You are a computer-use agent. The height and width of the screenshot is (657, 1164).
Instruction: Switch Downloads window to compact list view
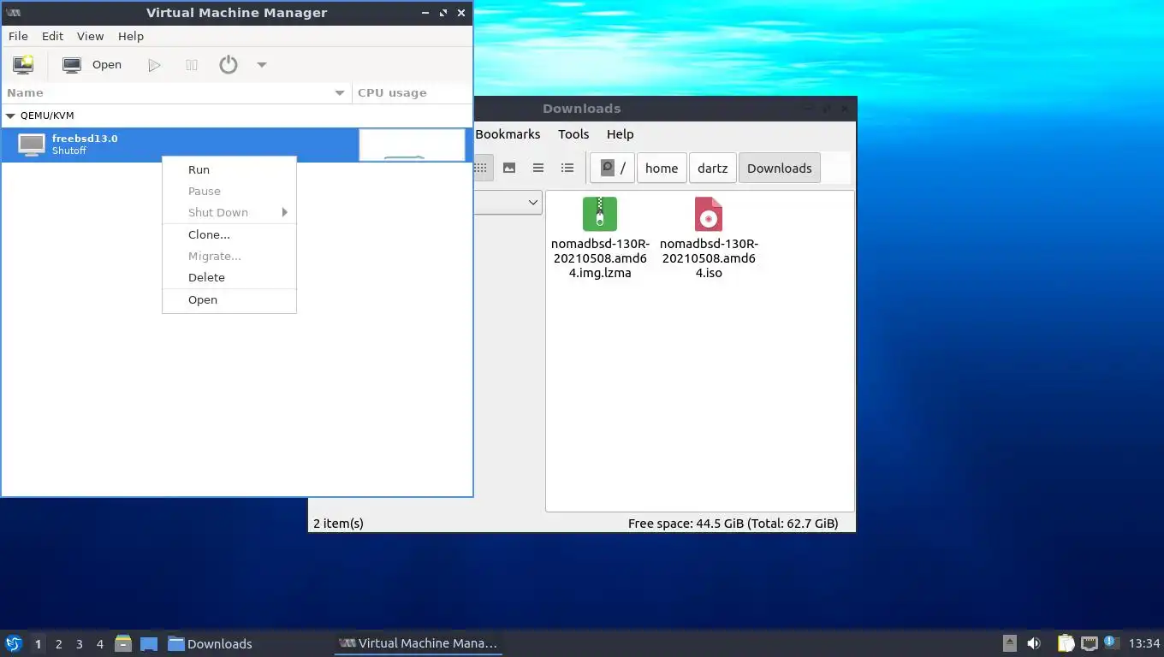[538, 168]
